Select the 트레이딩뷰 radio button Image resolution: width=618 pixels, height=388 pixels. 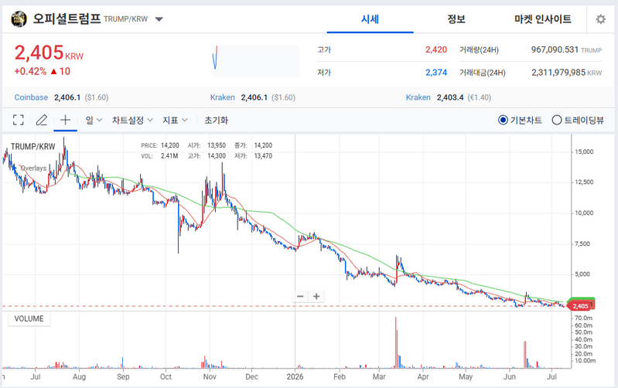coord(557,120)
